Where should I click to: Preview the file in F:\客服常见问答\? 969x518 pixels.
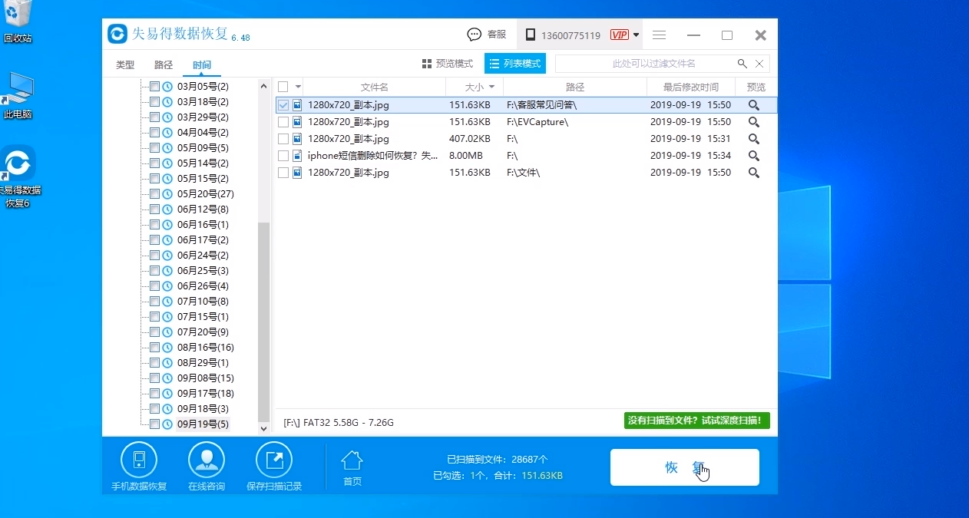(x=754, y=105)
